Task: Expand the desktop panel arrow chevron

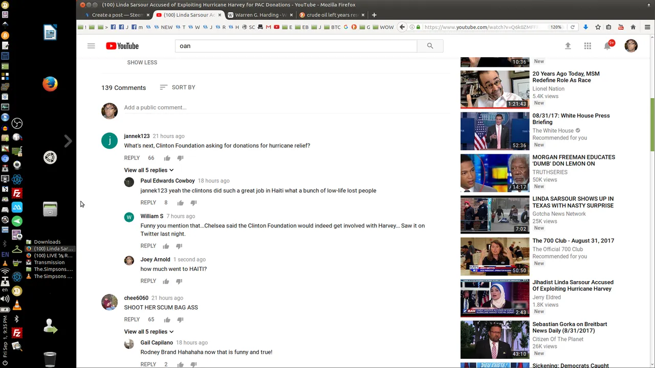Action: tap(68, 141)
